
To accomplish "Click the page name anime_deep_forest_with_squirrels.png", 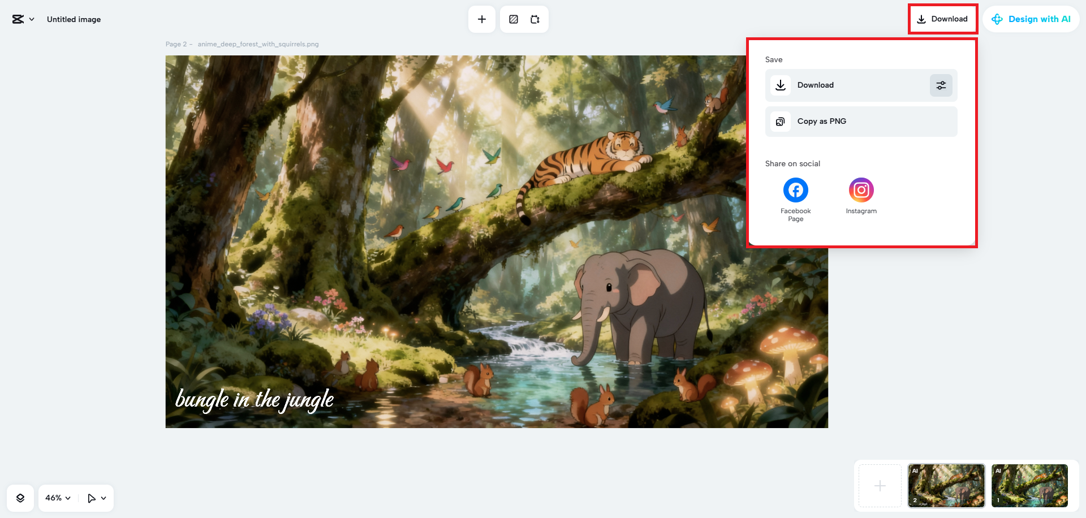I will click(x=258, y=44).
